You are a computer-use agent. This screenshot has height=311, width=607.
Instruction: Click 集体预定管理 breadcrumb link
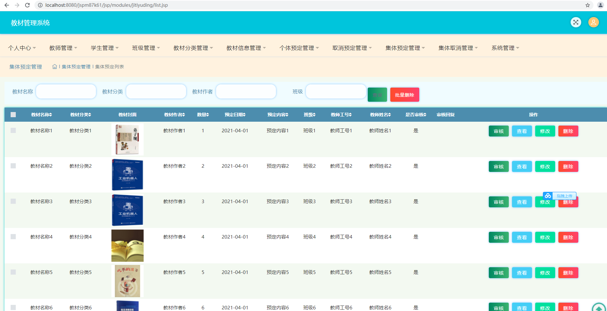pos(76,67)
